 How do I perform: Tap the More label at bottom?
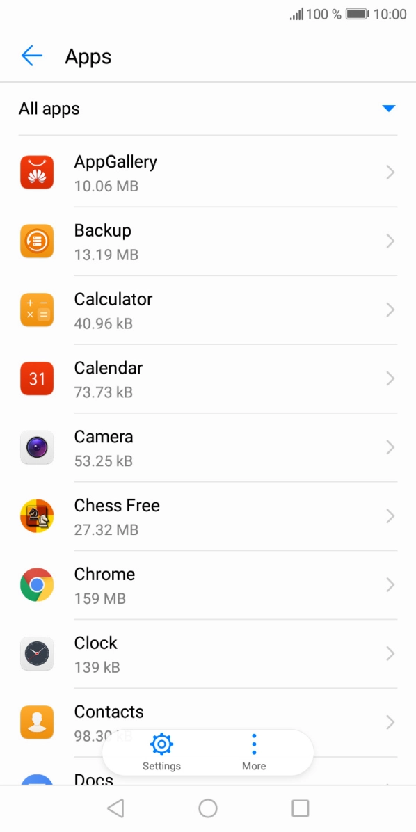pyautogui.click(x=254, y=766)
